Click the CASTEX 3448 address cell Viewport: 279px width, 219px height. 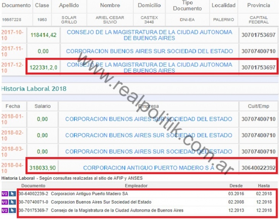pyautogui.click(x=149, y=20)
